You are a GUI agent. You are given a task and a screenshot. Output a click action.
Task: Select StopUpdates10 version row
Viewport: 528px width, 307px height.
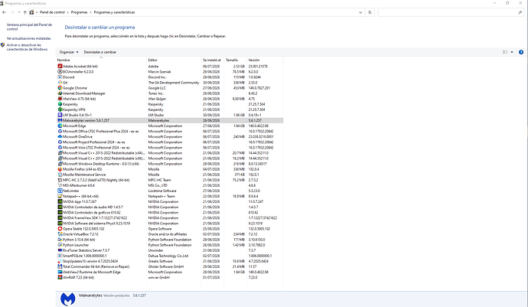pos(170,261)
